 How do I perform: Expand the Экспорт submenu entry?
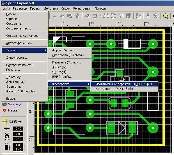pos(24,50)
